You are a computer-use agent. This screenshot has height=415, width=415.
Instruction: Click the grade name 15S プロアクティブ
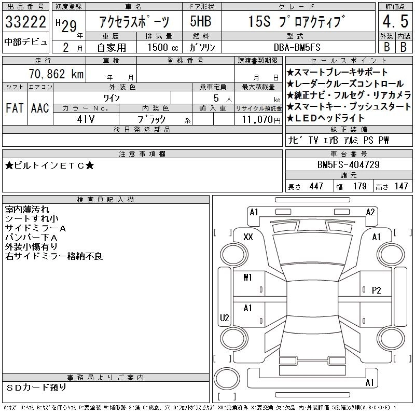pos(297,22)
